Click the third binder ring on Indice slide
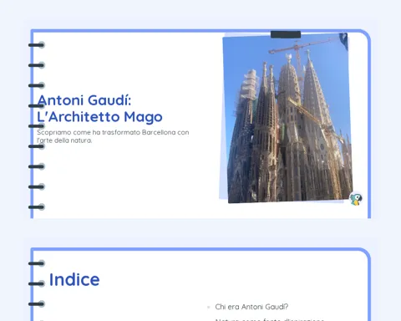 tap(37, 303)
